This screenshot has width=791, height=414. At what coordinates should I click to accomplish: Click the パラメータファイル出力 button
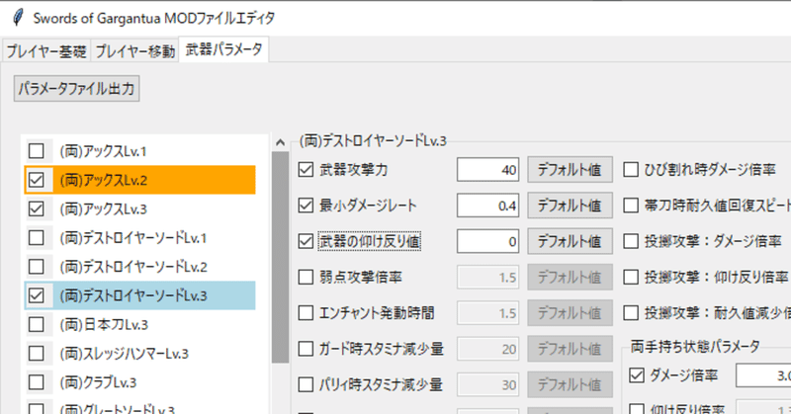click(77, 89)
